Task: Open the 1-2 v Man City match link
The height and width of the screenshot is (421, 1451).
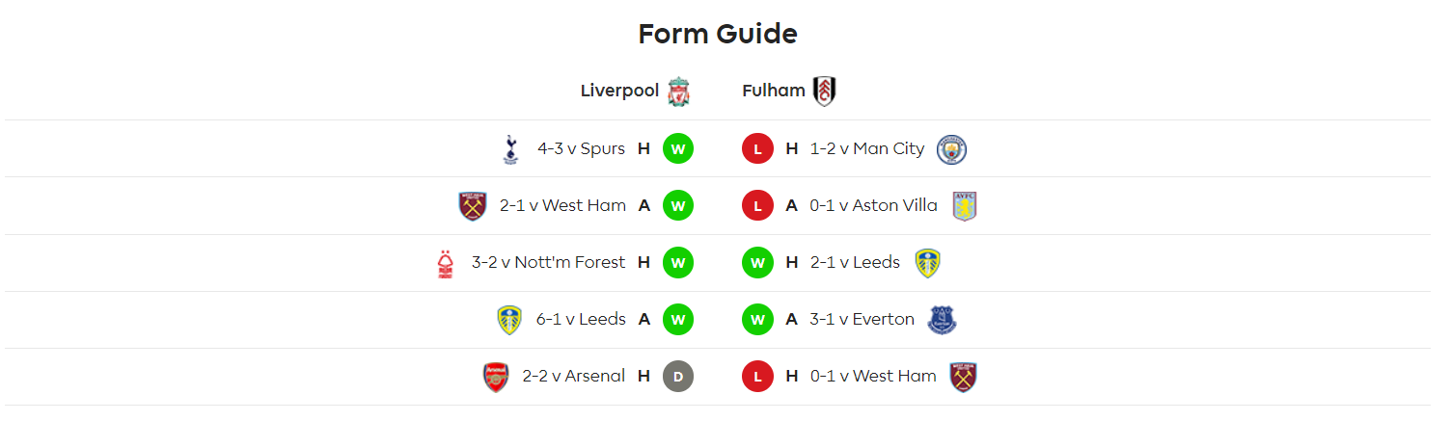Action: [x=867, y=149]
